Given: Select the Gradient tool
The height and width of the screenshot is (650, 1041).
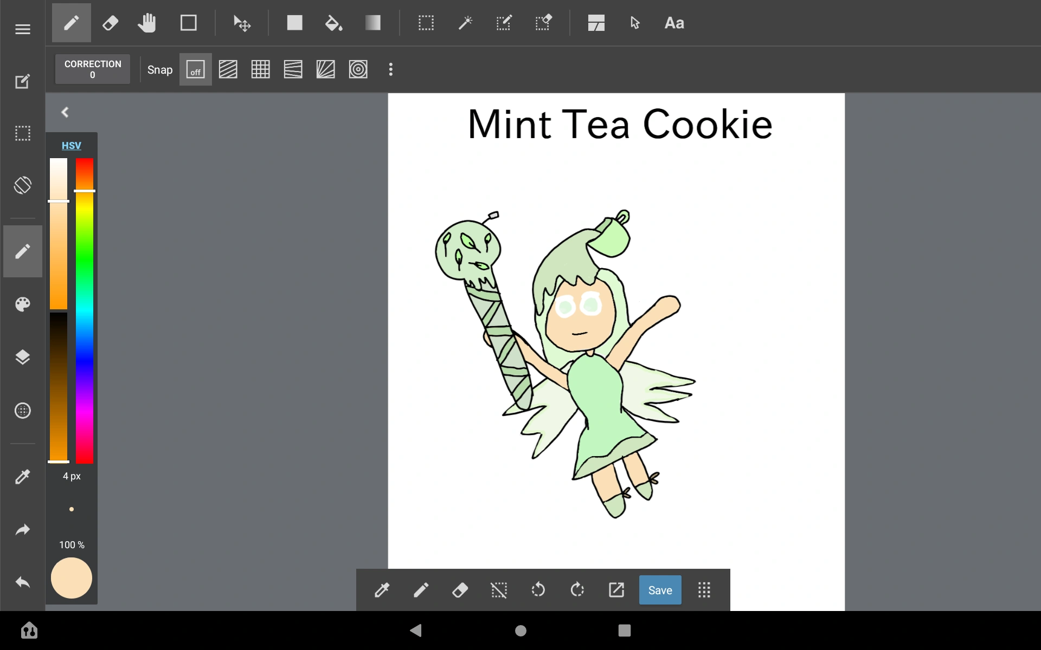Looking at the screenshot, I should [x=374, y=23].
